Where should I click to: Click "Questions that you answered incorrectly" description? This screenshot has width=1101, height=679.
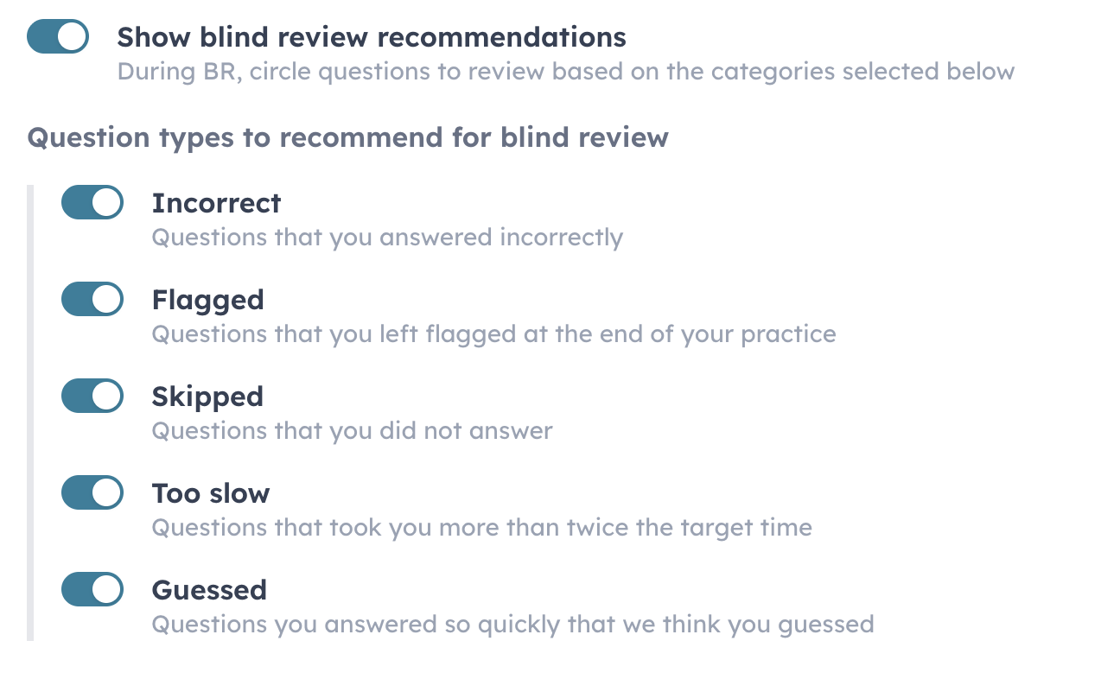pos(387,237)
